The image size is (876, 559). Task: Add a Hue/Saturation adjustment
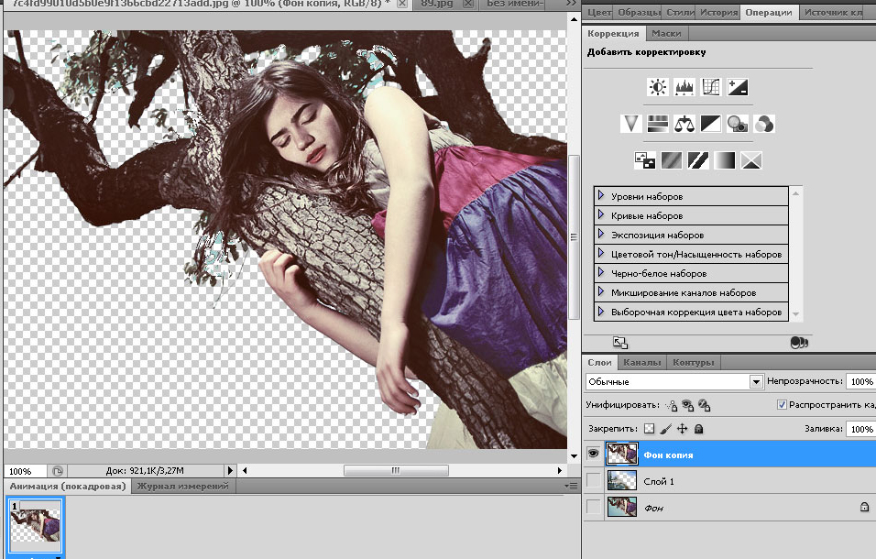pos(658,124)
